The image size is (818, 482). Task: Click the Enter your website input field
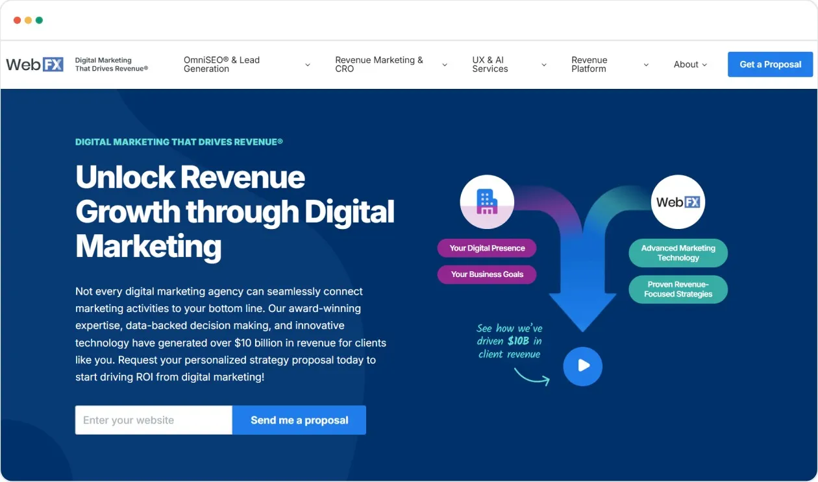pos(153,420)
